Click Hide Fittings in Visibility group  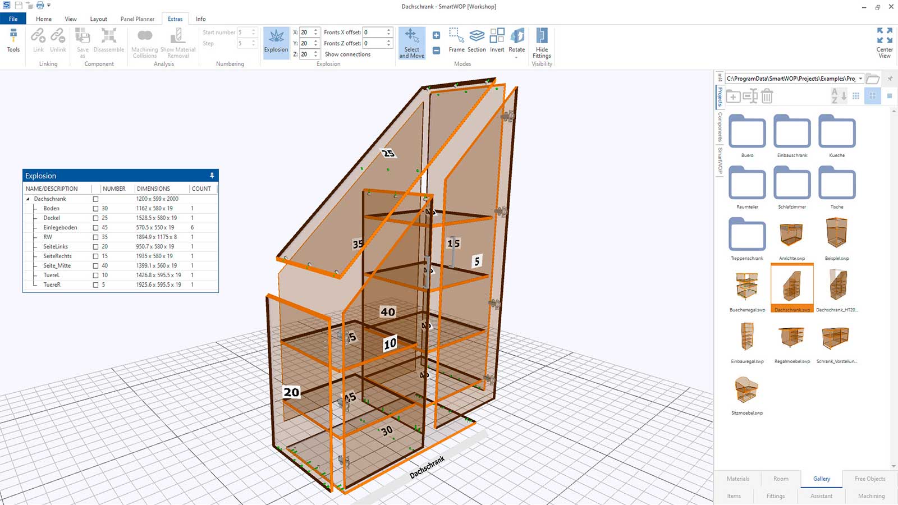point(542,43)
